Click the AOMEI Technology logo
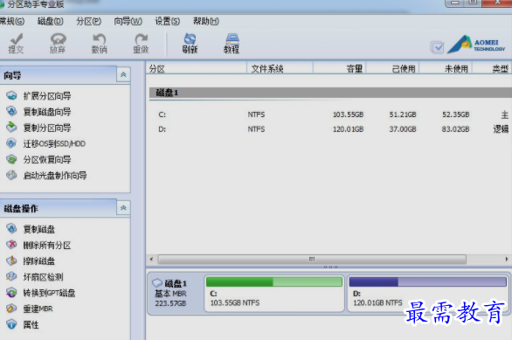 (x=476, y=45)
